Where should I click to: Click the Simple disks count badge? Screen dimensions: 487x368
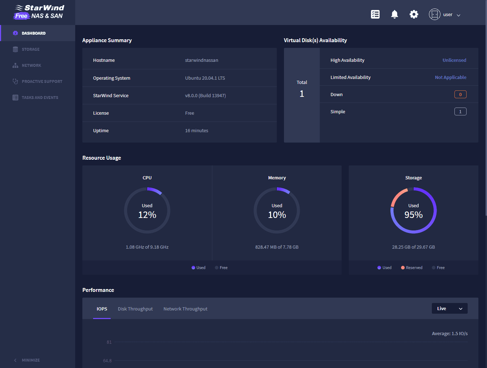click(x=461, y=112)
